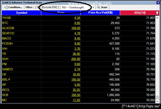This screenshot has height=109, width=161.
Task: Click the Condition tree icon
Action: click(6, 8)
